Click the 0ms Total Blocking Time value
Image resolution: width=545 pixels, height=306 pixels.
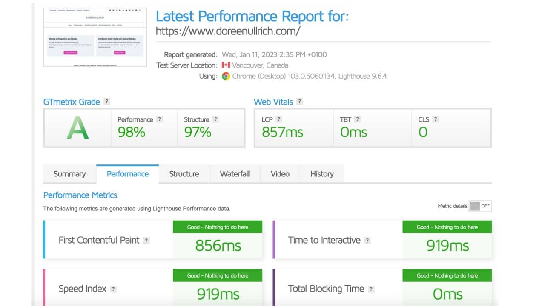click(x=447, y=294)
